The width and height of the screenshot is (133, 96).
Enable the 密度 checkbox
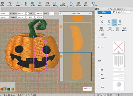coord(99,70)
